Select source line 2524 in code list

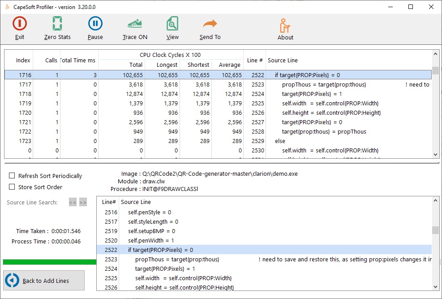click(165, 269)
